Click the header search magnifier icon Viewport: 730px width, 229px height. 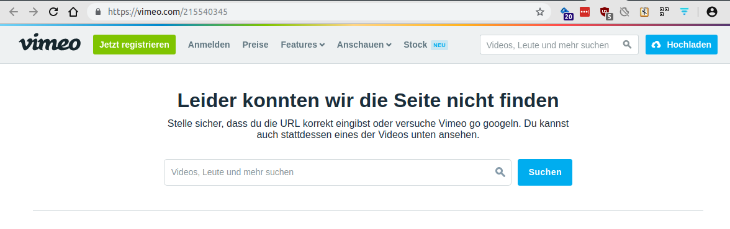pyautogui.click(x=628, y=45)
